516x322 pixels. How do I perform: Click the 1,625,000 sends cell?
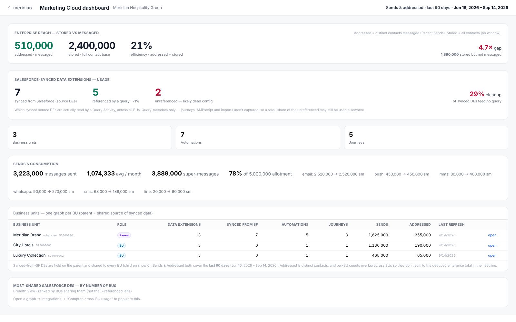tap(378, 235)
